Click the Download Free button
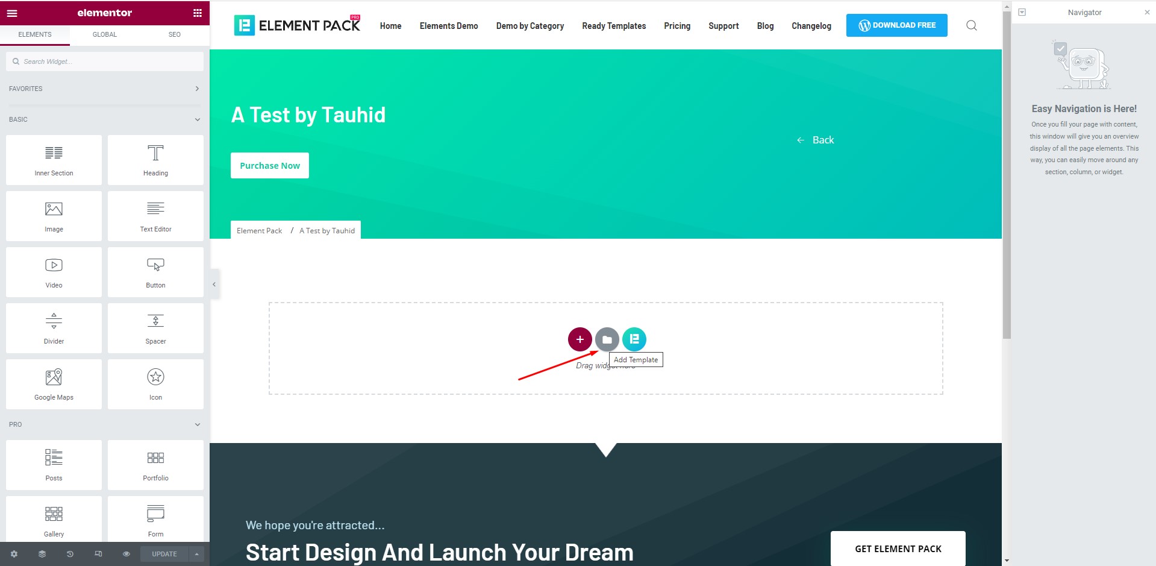This screenshot has height=566, width=1156. 896,25
